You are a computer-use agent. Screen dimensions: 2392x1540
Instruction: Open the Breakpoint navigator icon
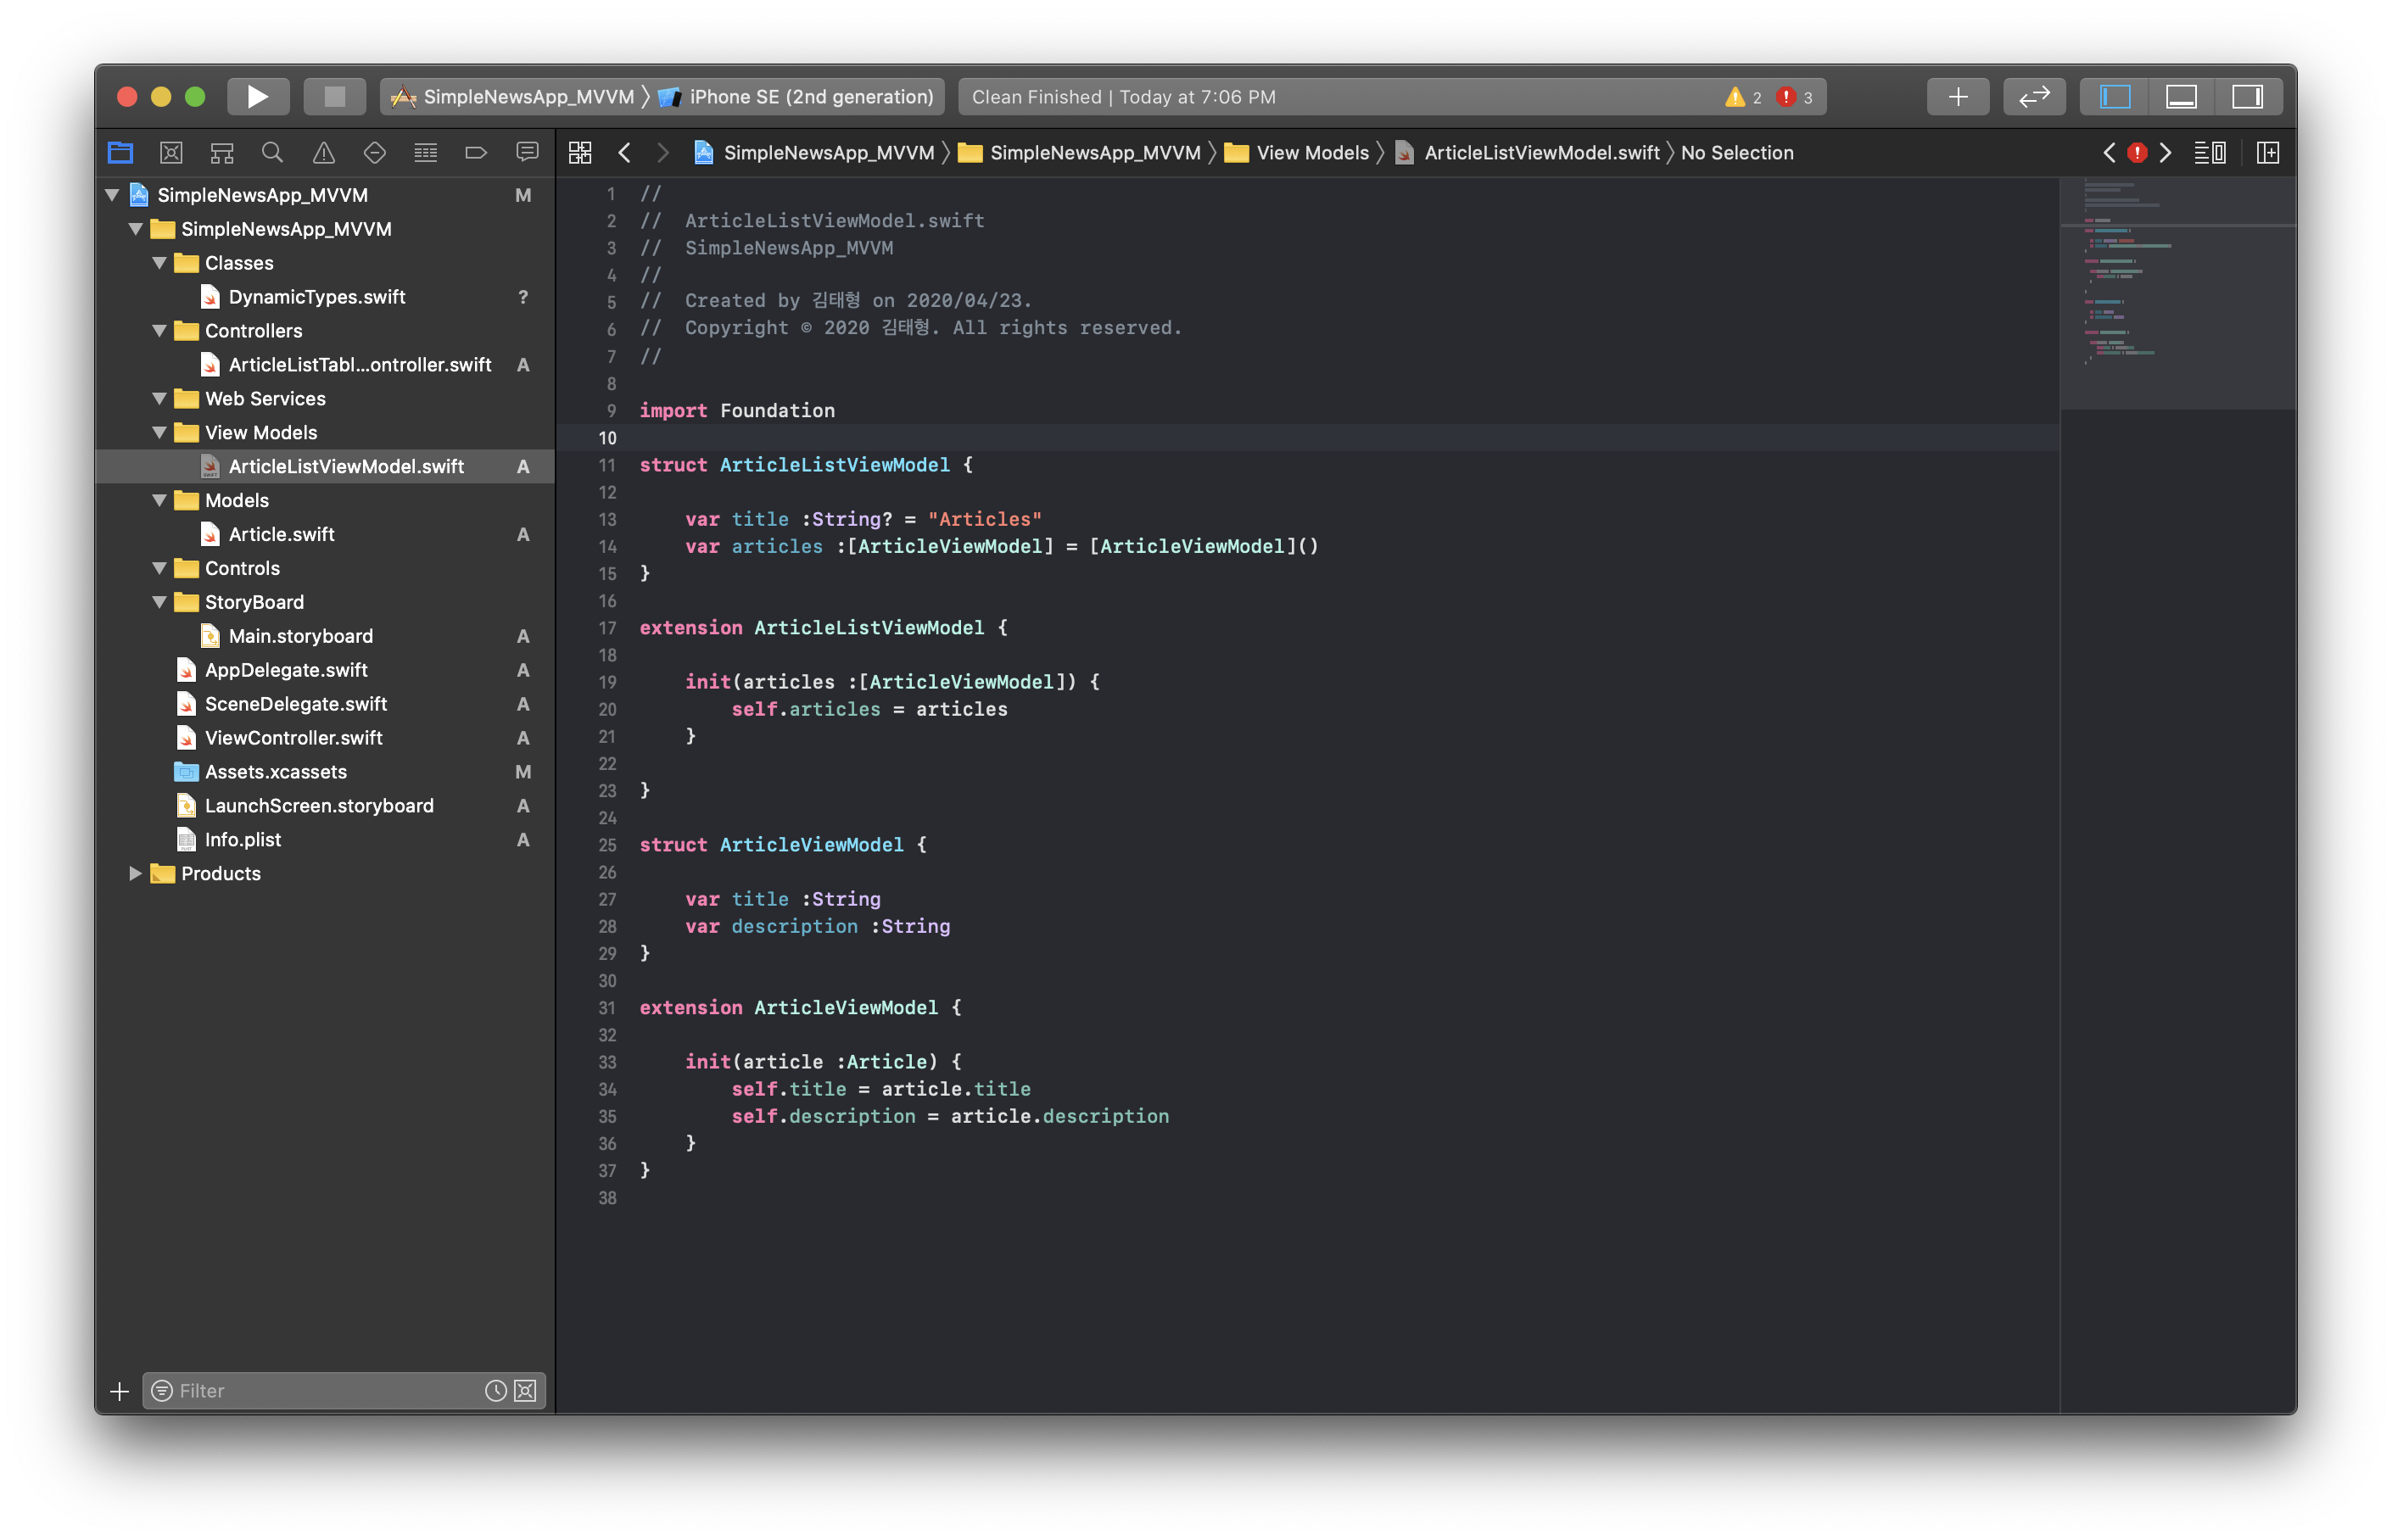[x=476, y=153]
